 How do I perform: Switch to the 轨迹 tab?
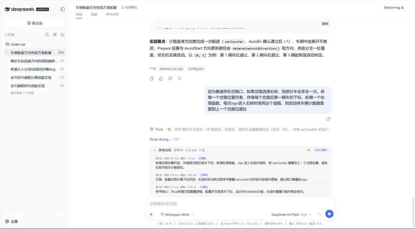94,14
